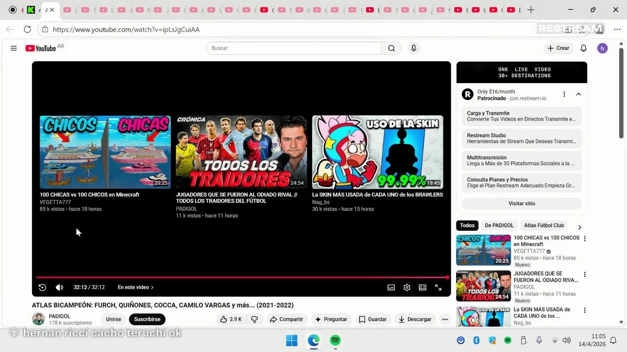Click the video progress bar
Image resolution: width=627 pixels, height=352 pixels.
point(241,277)
